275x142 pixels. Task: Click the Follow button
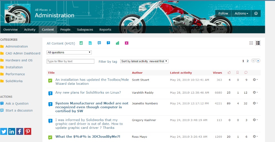(x=223, y=13)
